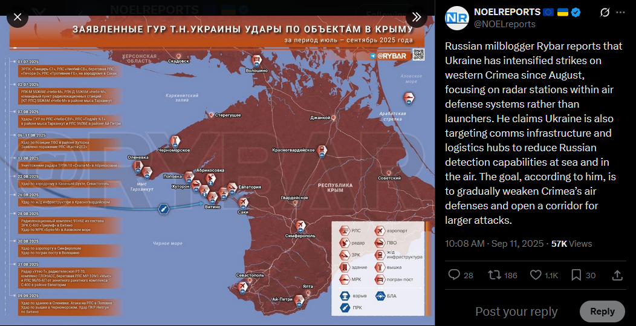636x326 pixels.
Task: Click the Ялта city label
Action: (x=308, y=286)
